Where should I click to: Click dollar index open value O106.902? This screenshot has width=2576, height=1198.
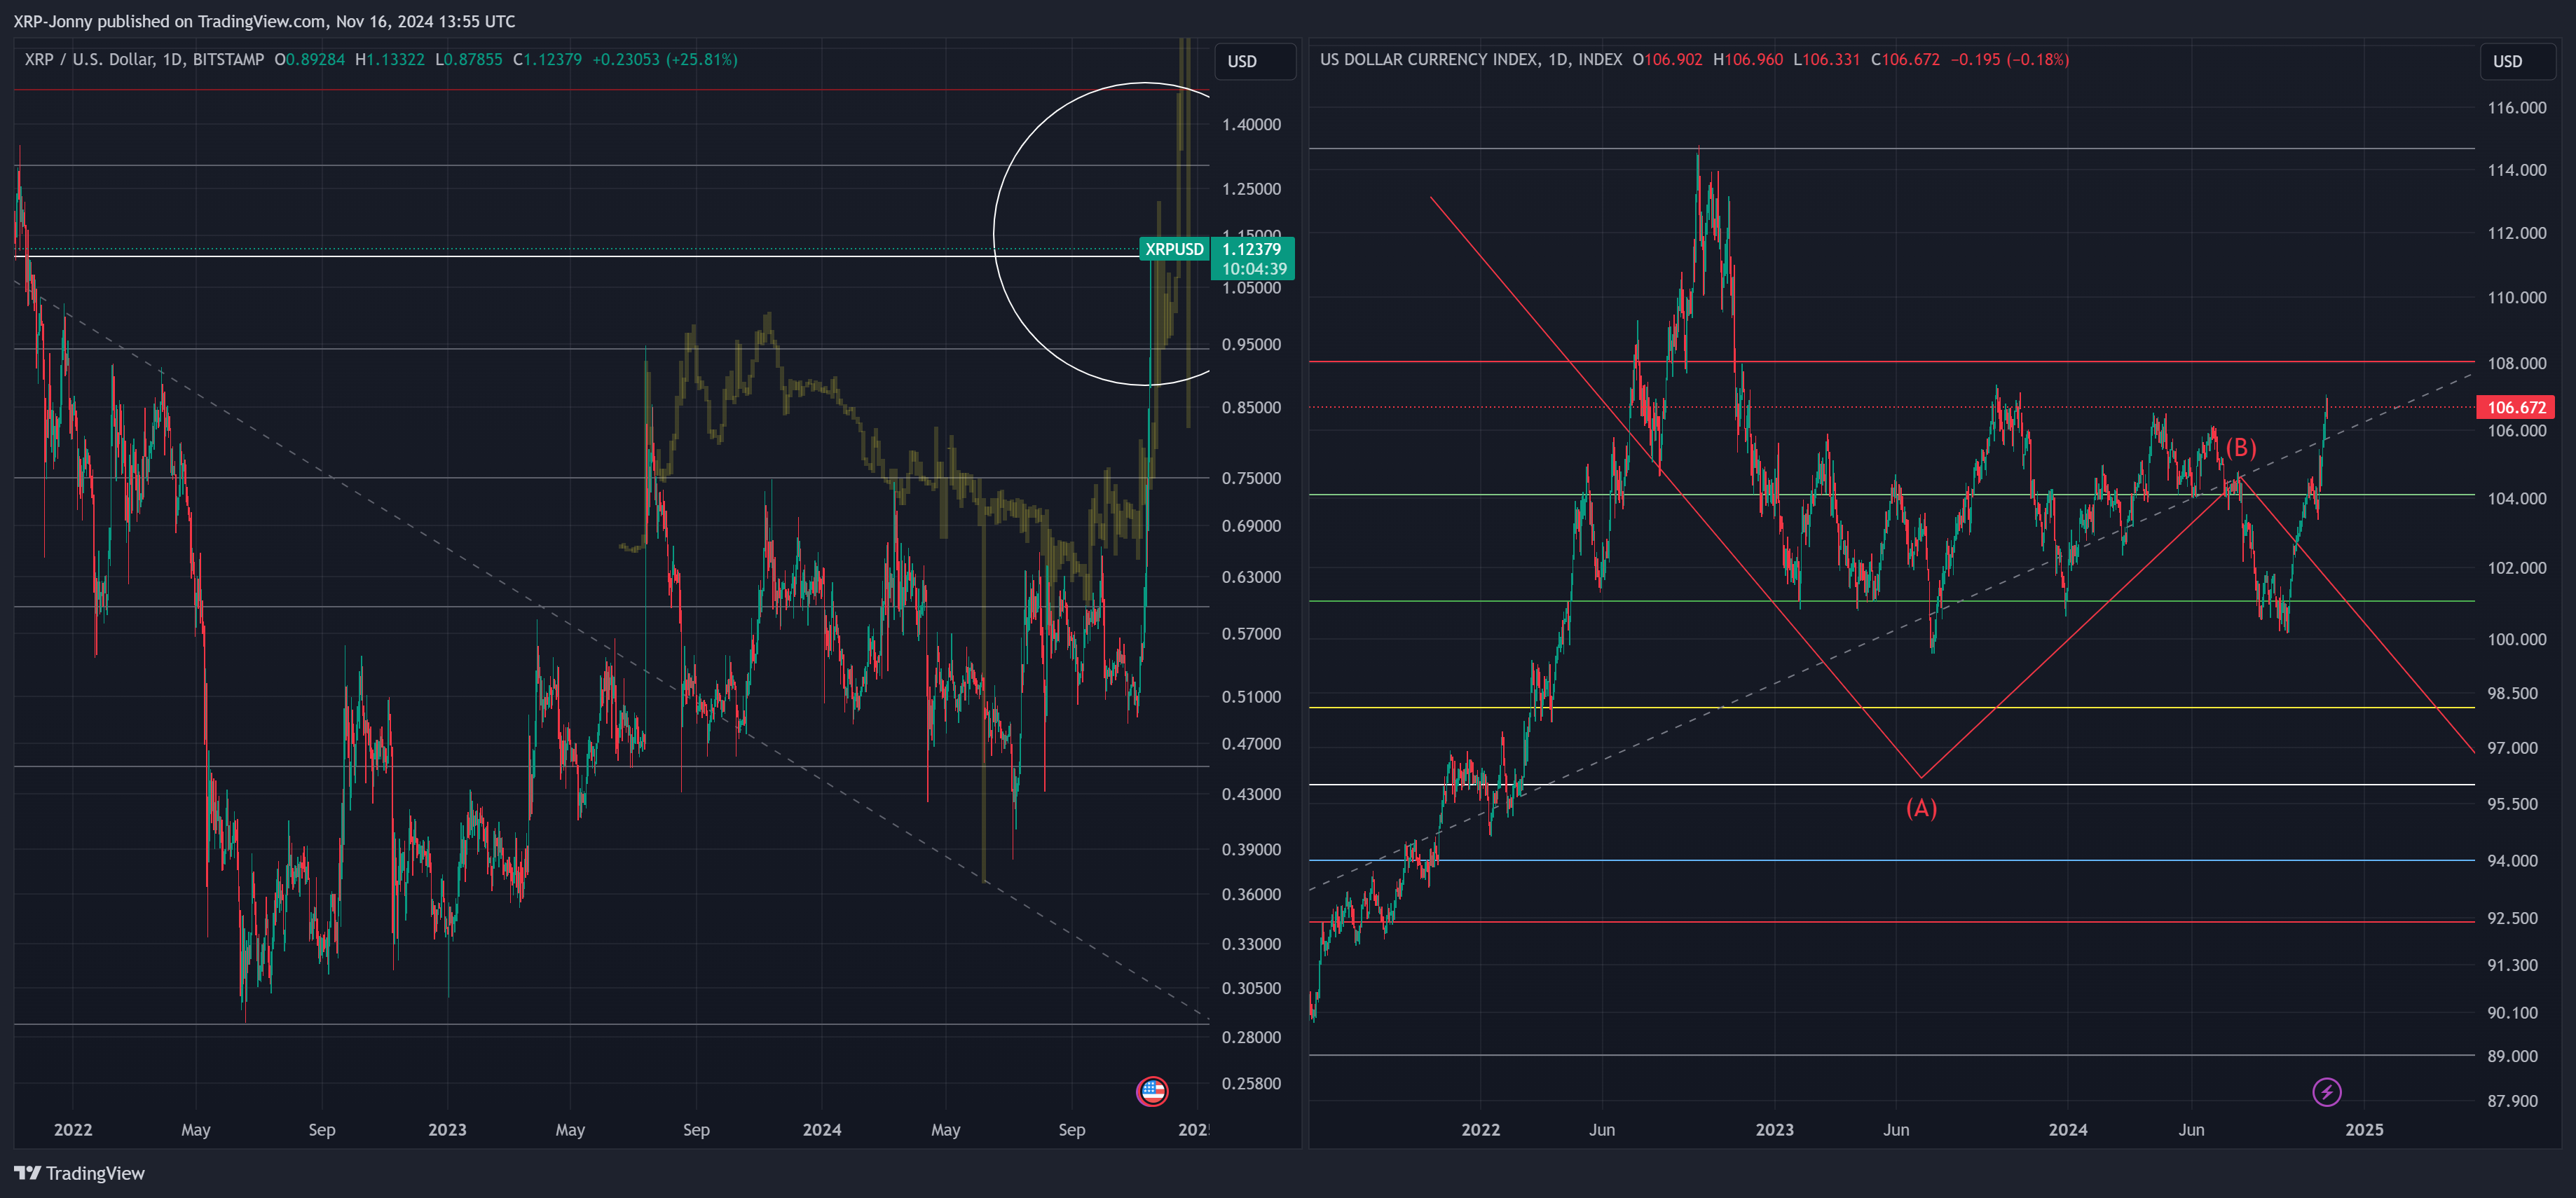tap(1667, 60)
